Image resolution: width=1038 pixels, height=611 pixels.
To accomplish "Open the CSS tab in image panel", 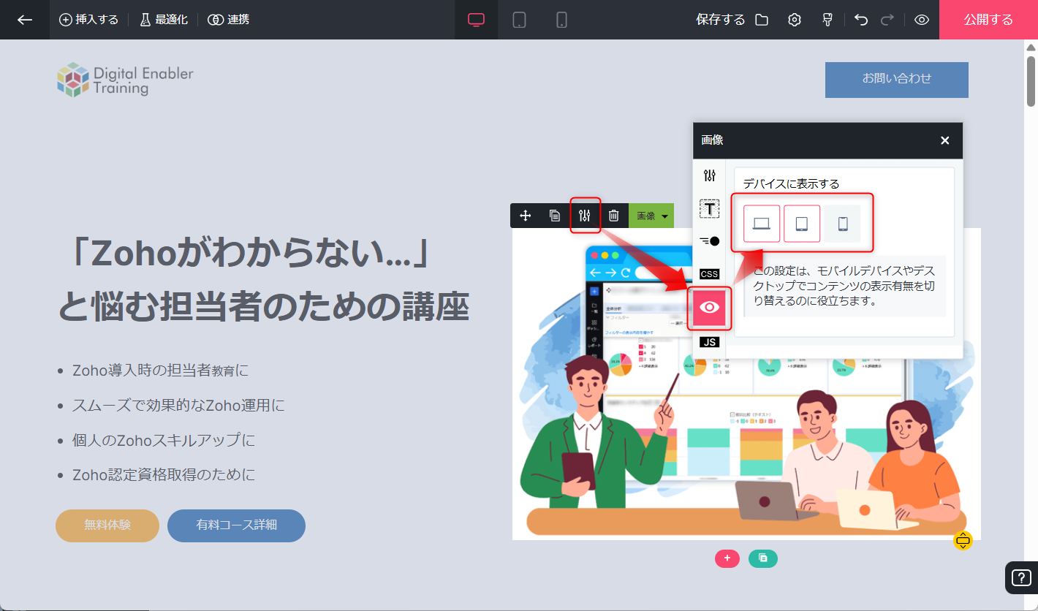I will (x=709, y=274).
